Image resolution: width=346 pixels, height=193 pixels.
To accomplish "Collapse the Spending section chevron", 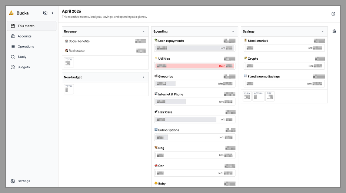I will tap(233, 31).
